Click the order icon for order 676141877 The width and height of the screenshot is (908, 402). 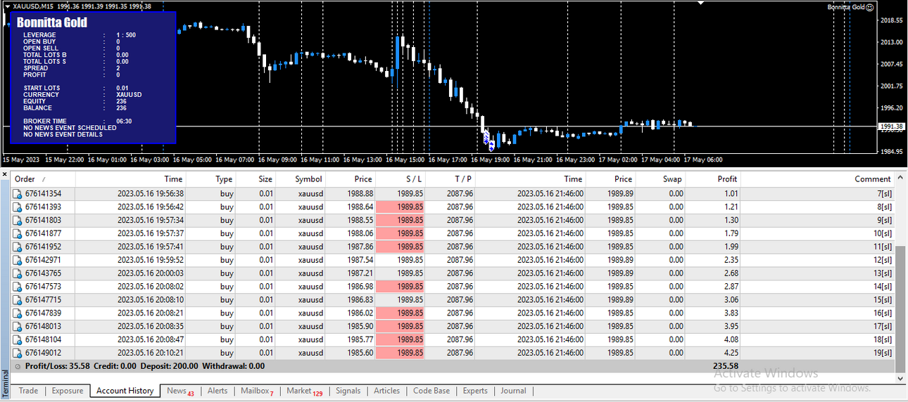tap(18, 233)
